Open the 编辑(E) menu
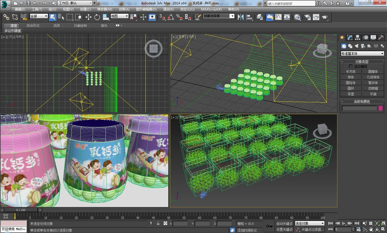 click(20, 9)
